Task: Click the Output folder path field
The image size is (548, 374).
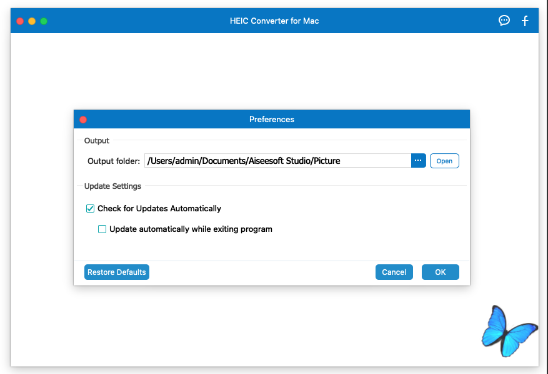Action: [x=277, y=161]
